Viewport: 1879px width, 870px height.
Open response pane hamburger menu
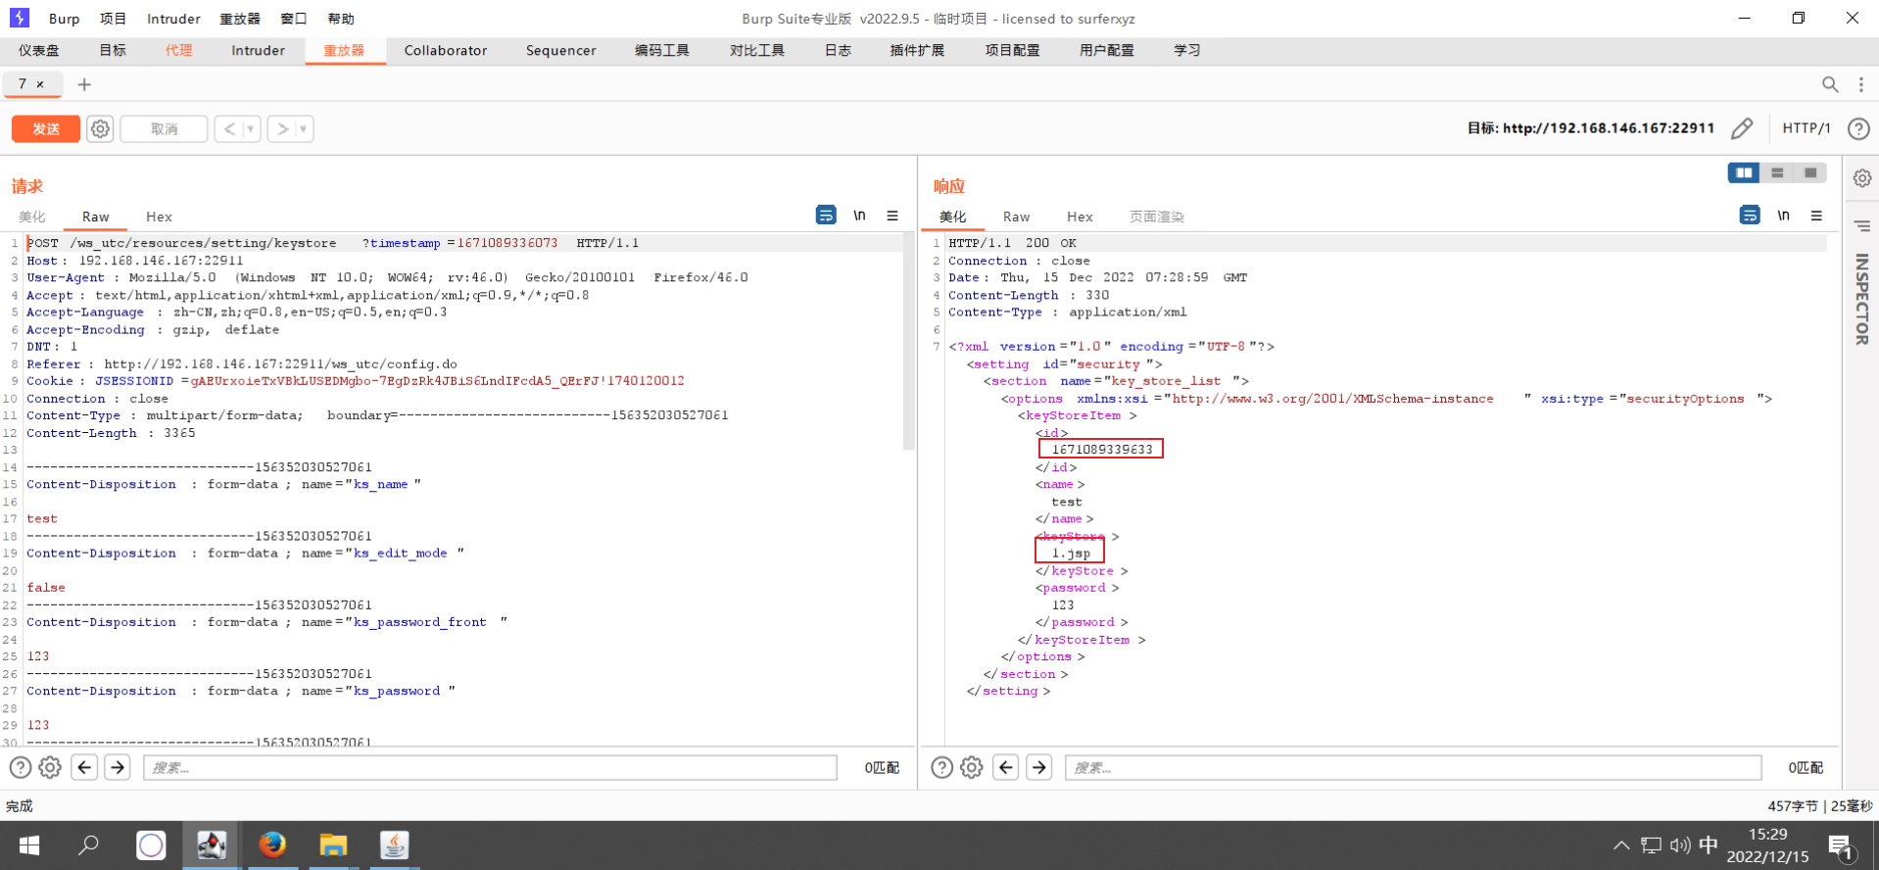click(x=1816, y=215)
